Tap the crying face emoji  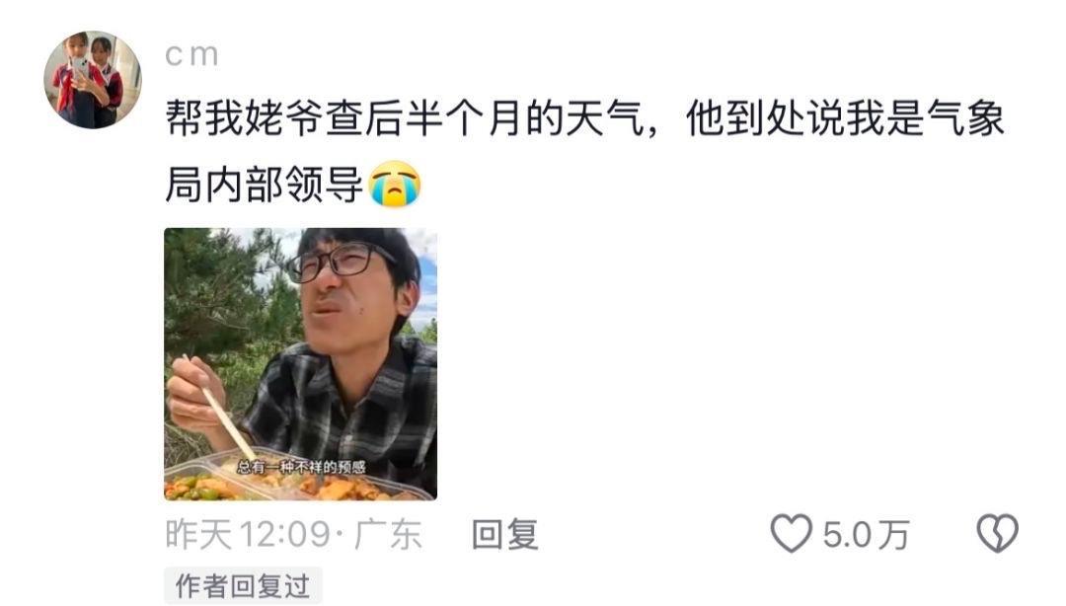pos(394,184)
